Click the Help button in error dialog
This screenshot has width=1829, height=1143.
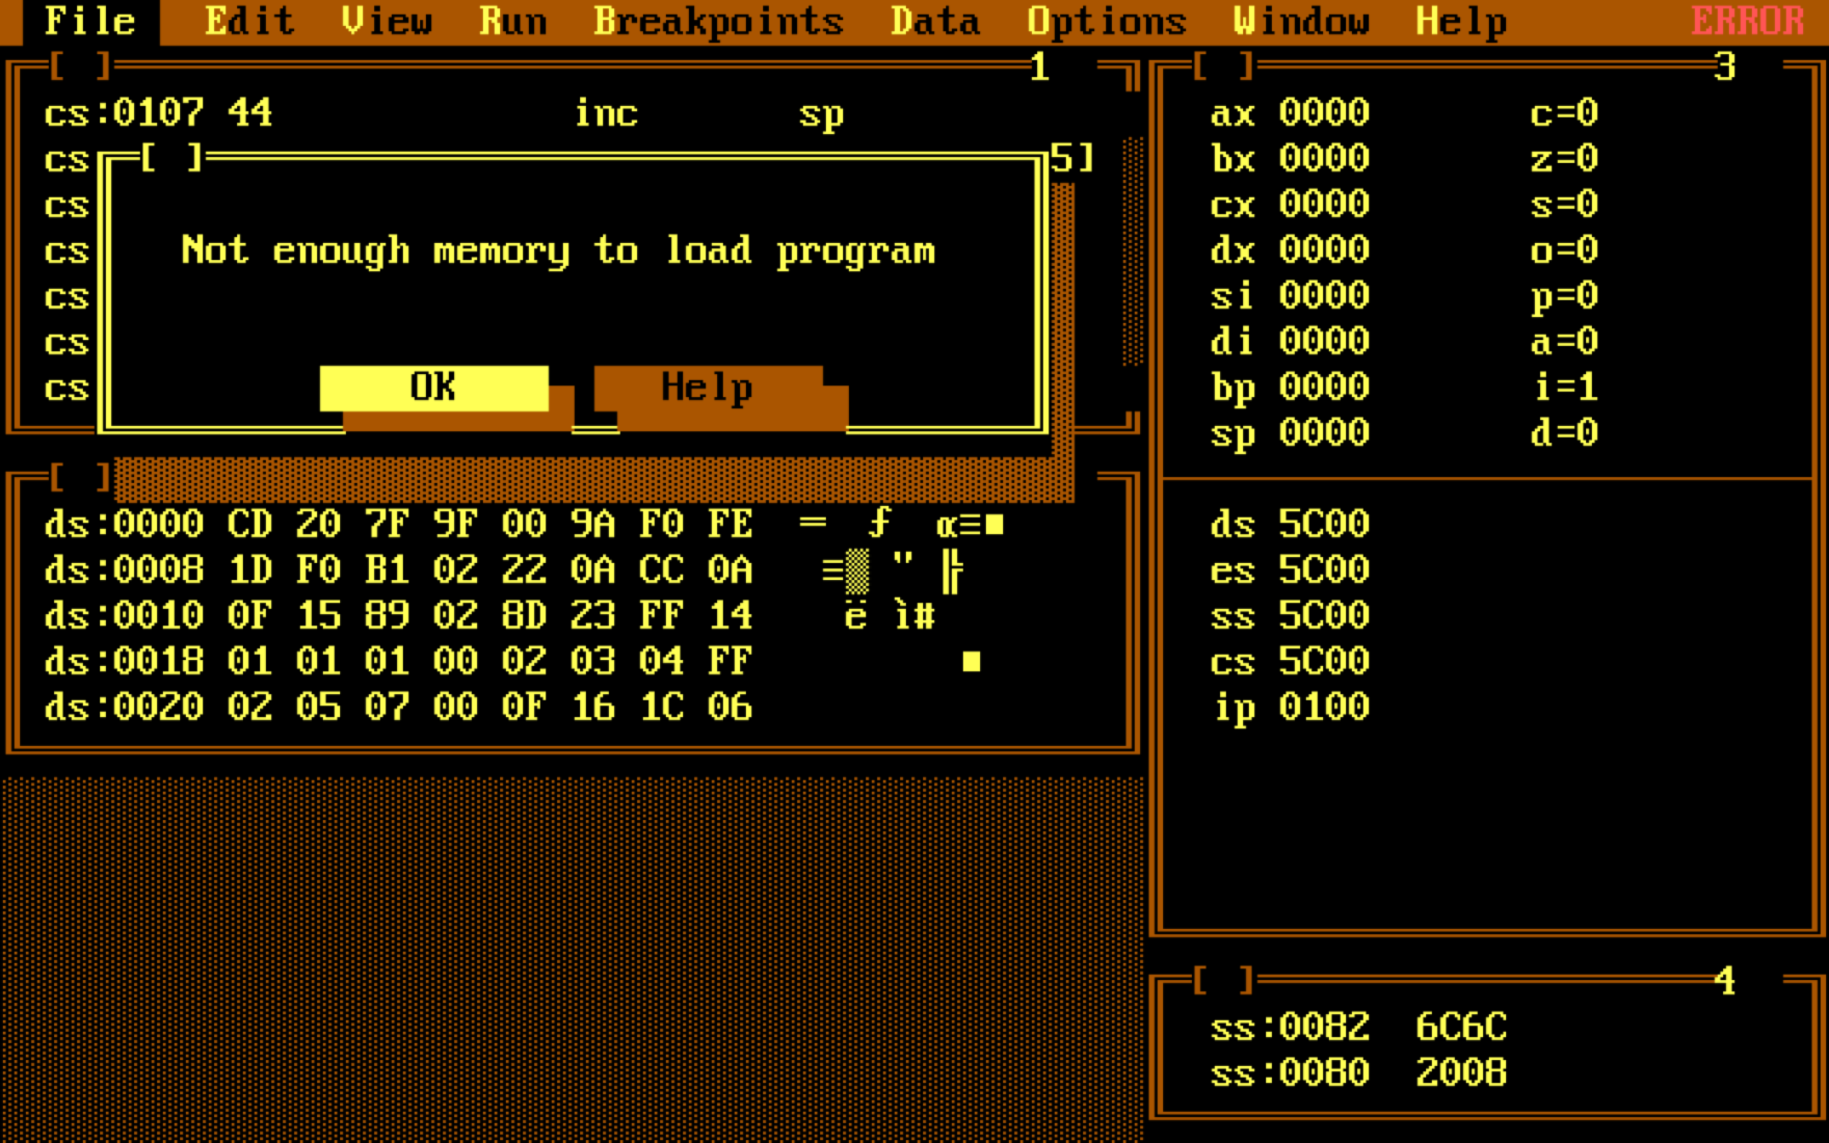pos(708,388)
